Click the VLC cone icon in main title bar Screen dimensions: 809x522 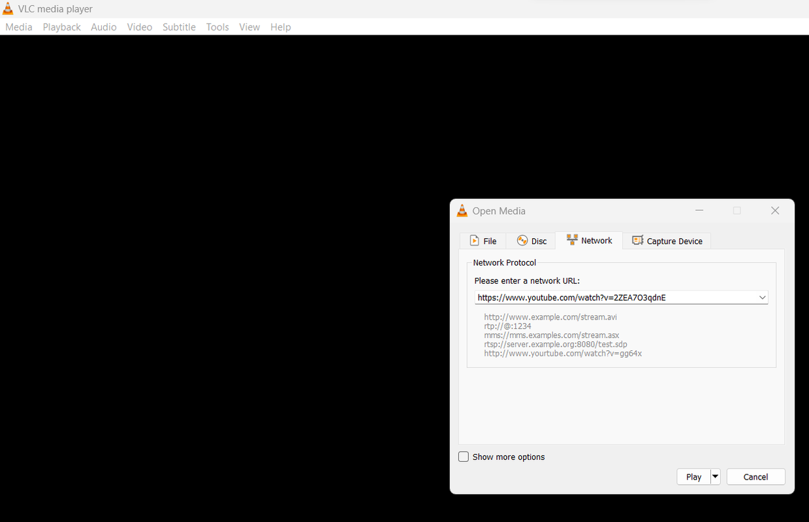[8, 9]
